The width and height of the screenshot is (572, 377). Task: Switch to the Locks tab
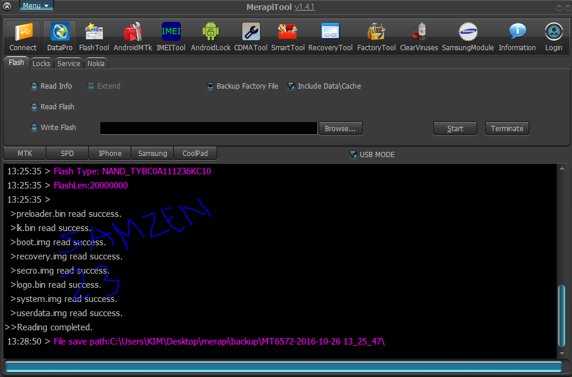tap(41, 64)
